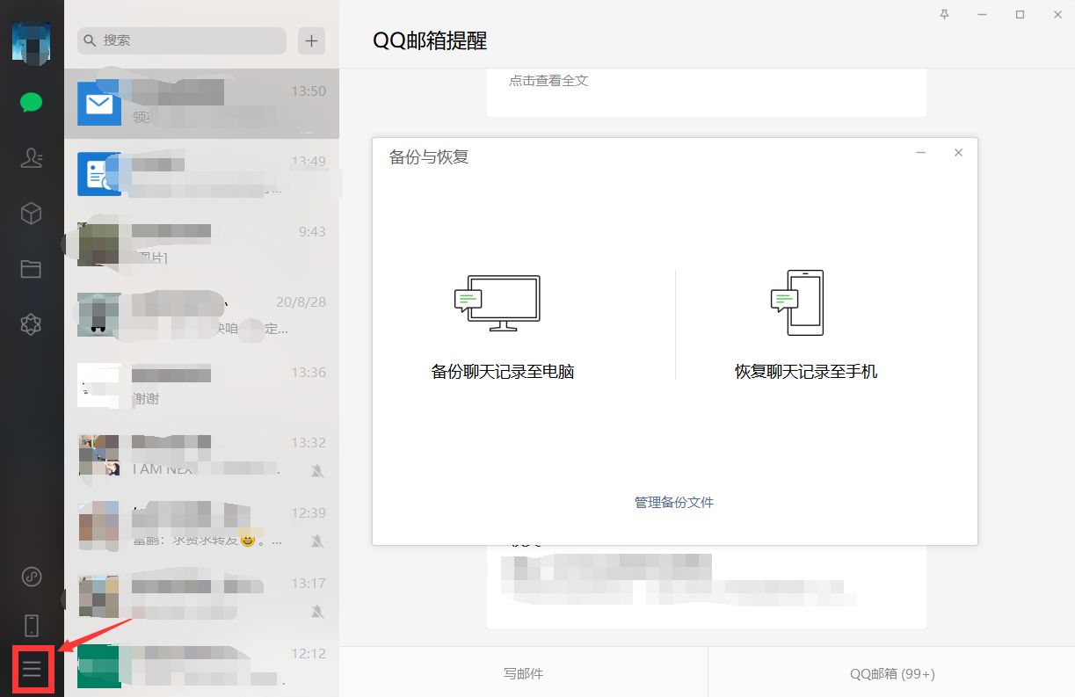Unmute the muted chat received at 13:32
This screenshot has height=697, width=1075.
(316, 471)
